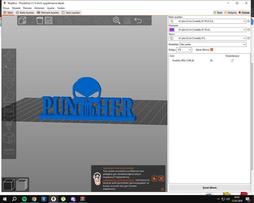
Task: Open the Windows notification center icon
Action: point(248,199)
